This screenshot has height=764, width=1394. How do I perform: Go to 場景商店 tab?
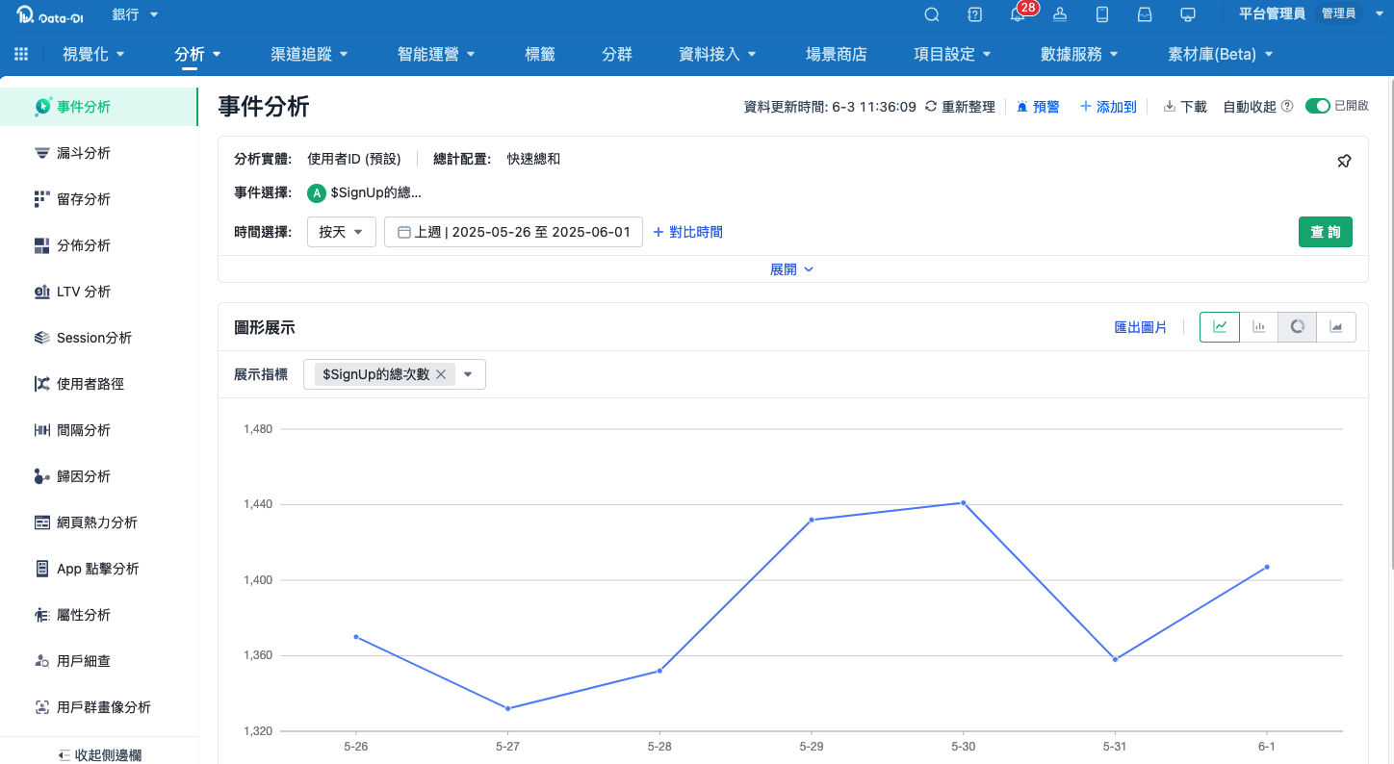837,55
